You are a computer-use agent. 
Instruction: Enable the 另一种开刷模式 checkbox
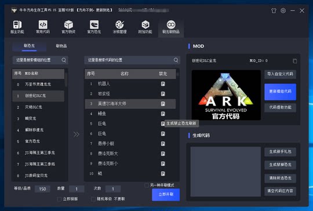tap(147, 185)
